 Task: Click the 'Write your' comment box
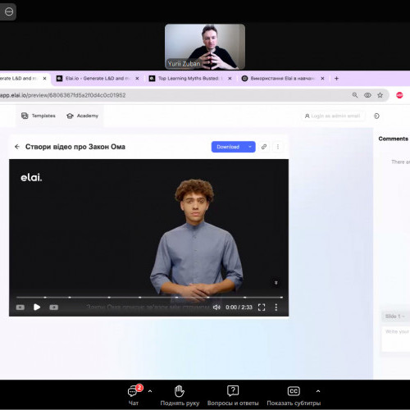[396, 339]
